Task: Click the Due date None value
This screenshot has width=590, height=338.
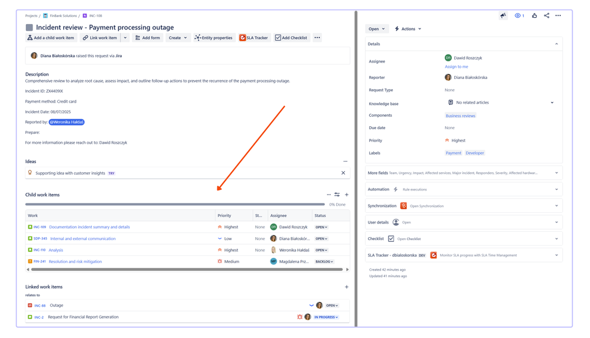Action: [449, 128]
